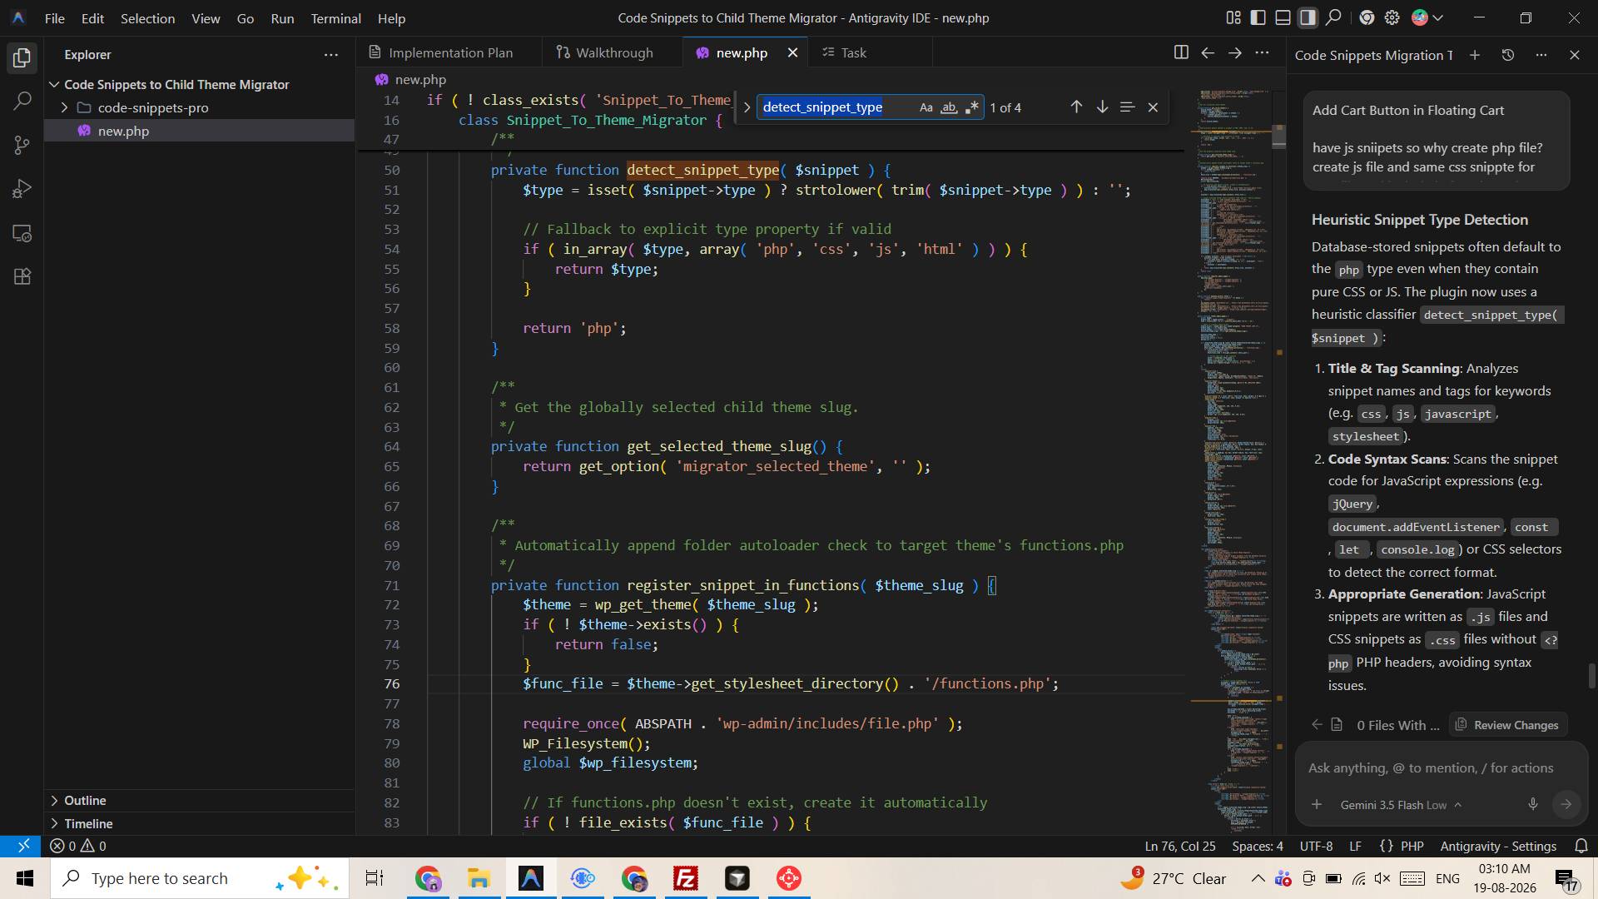This screenshot has height=899, width=1598.
Task: Click split editor right icon
Action: point(1180,52)
